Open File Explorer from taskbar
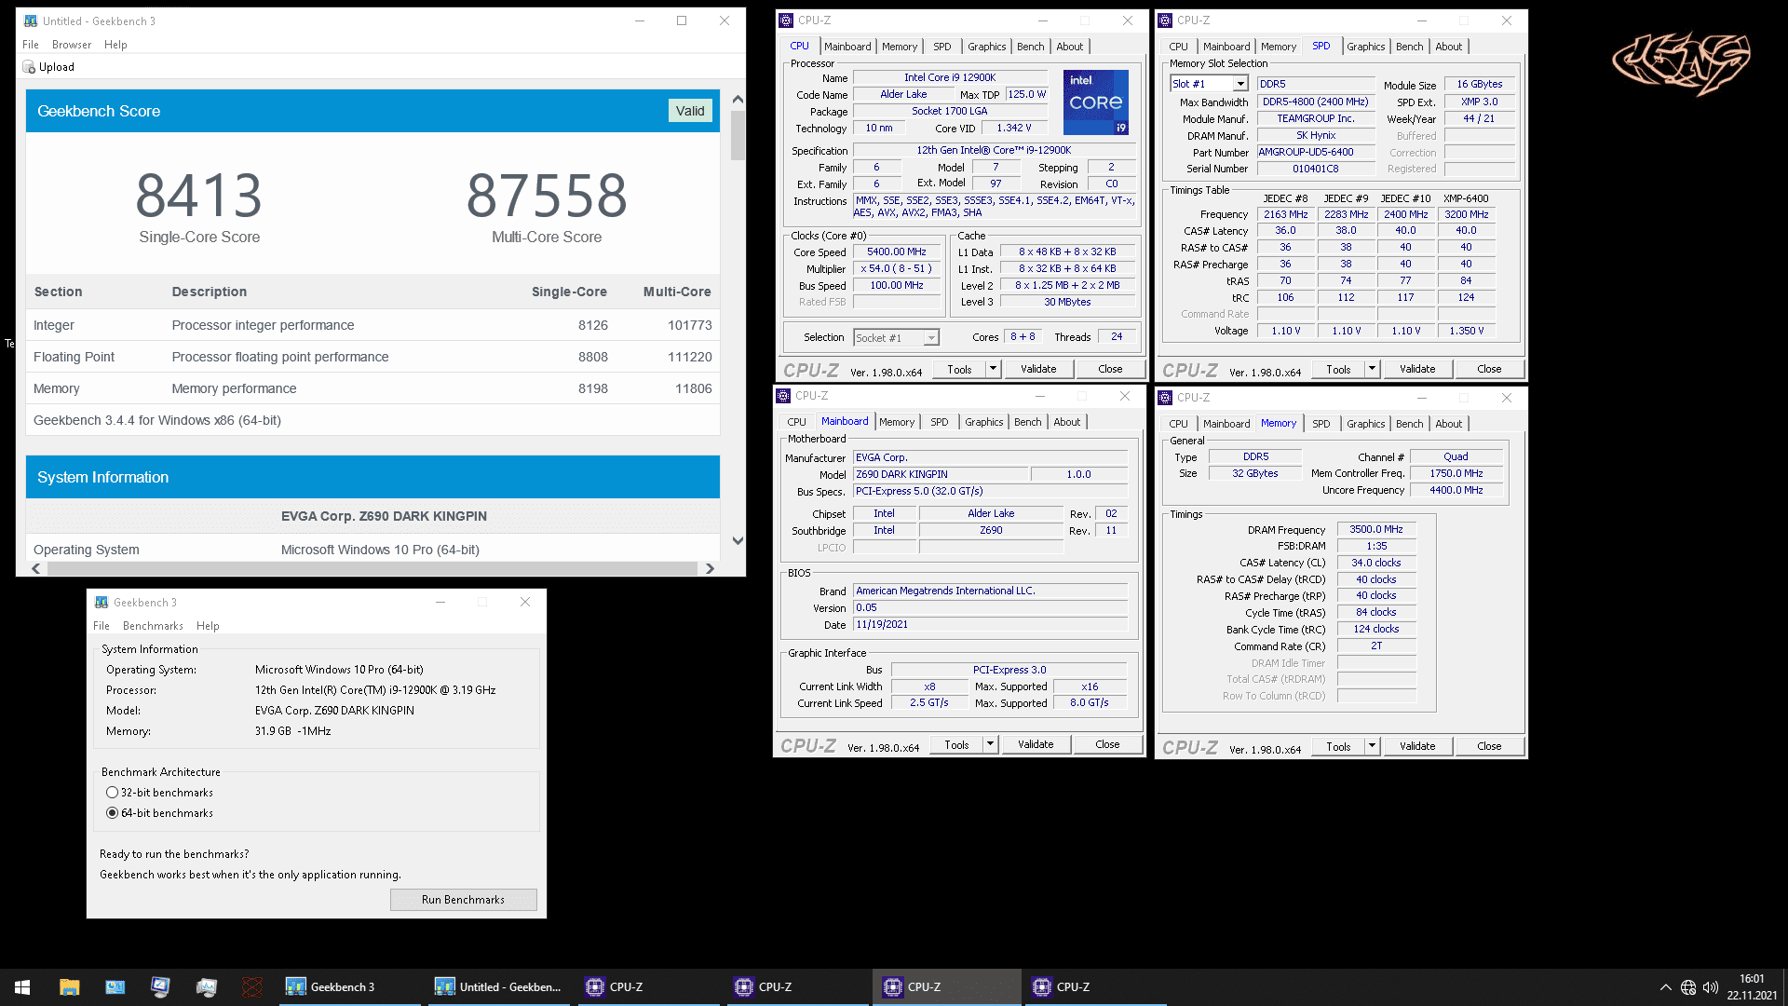The image size is (1788, 1006). click(69, 987)
